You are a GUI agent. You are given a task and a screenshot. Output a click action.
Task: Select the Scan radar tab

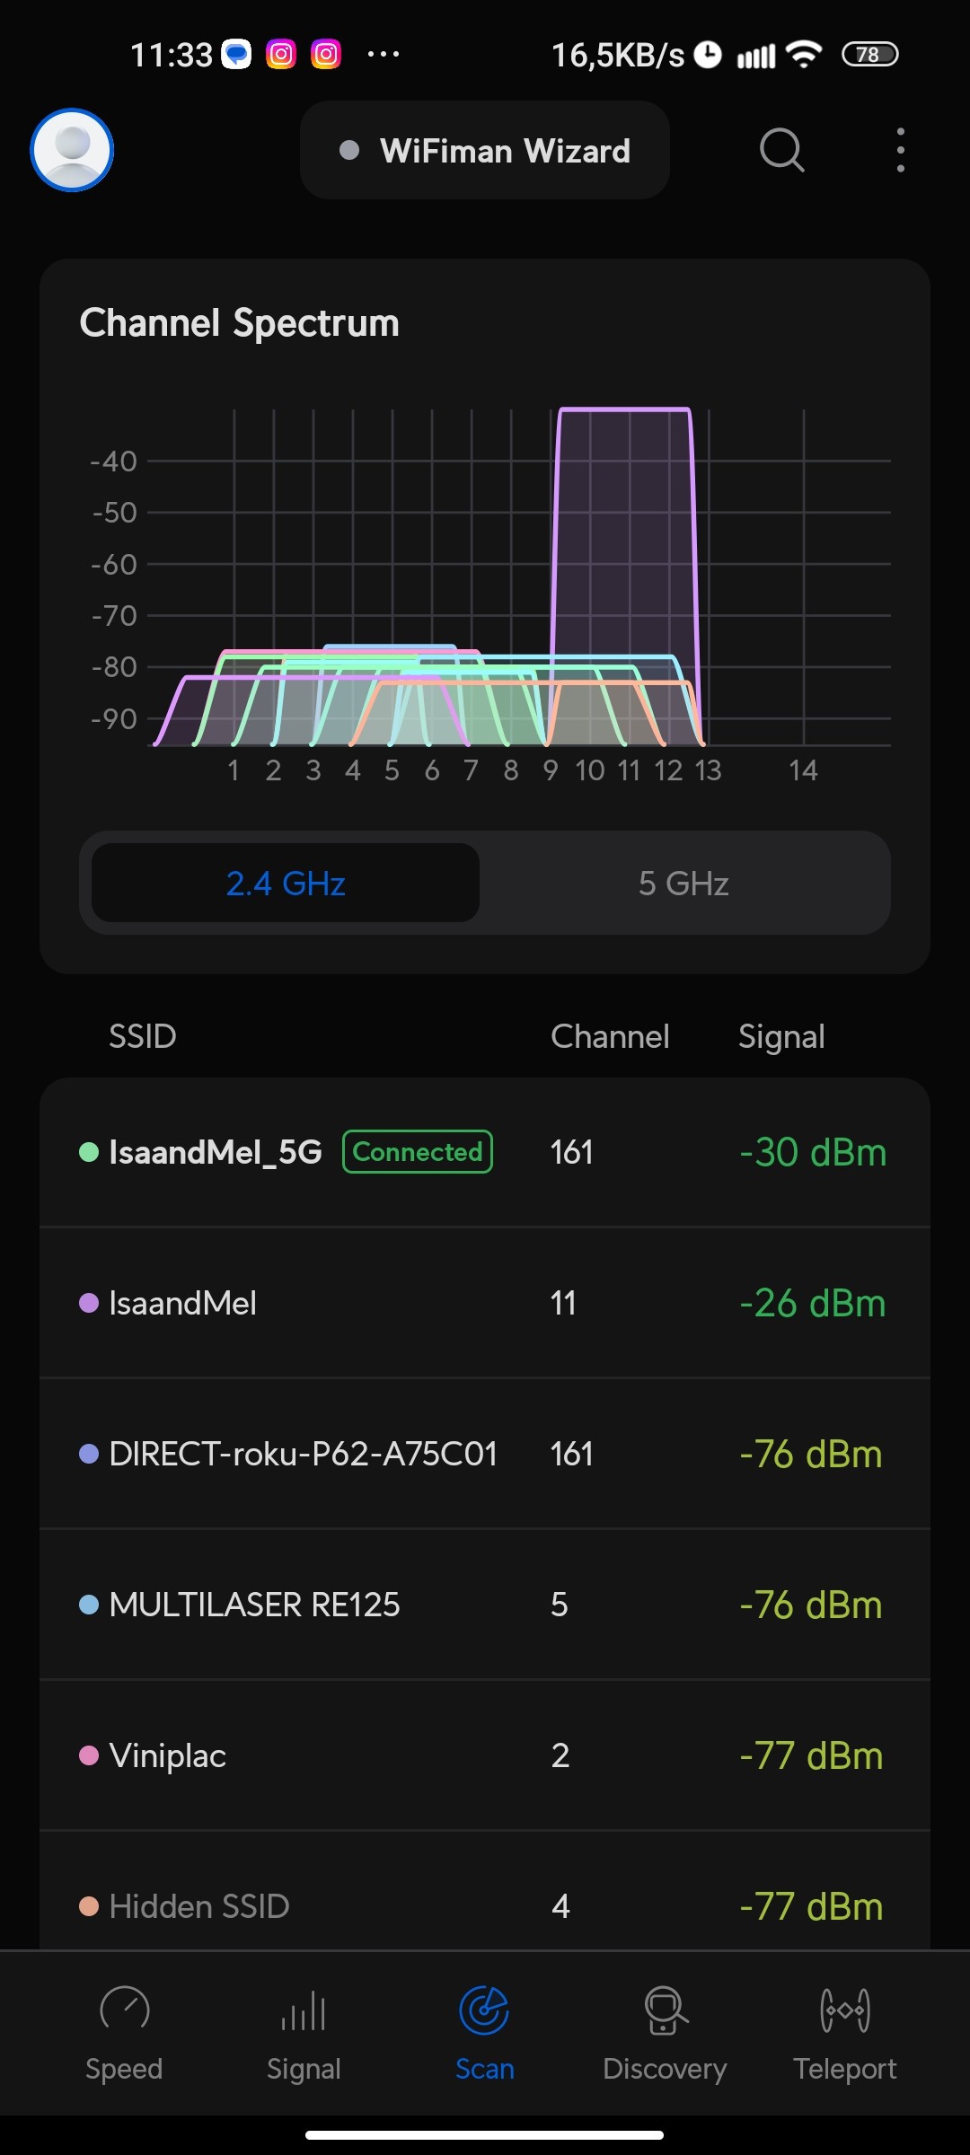pos(484,2033)
